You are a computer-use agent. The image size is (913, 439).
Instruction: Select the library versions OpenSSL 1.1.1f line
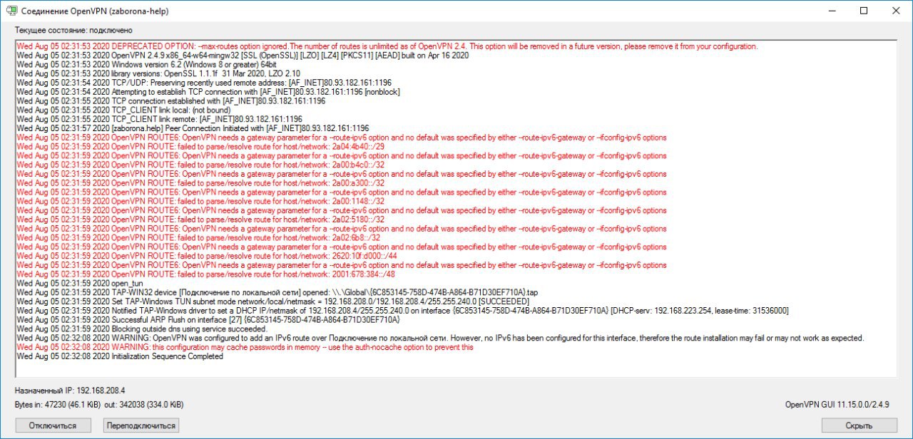point(158,73)
